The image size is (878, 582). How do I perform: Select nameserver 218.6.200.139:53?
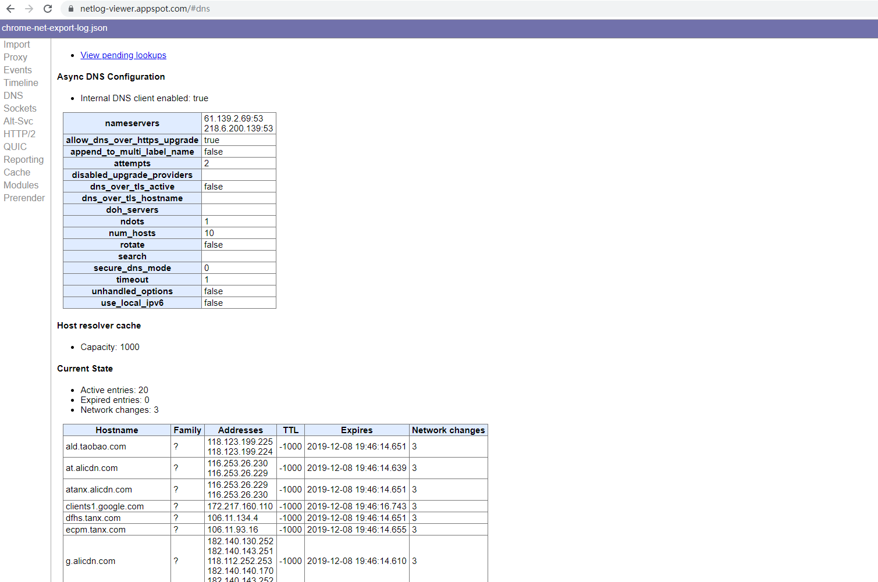tap(239, 128)
